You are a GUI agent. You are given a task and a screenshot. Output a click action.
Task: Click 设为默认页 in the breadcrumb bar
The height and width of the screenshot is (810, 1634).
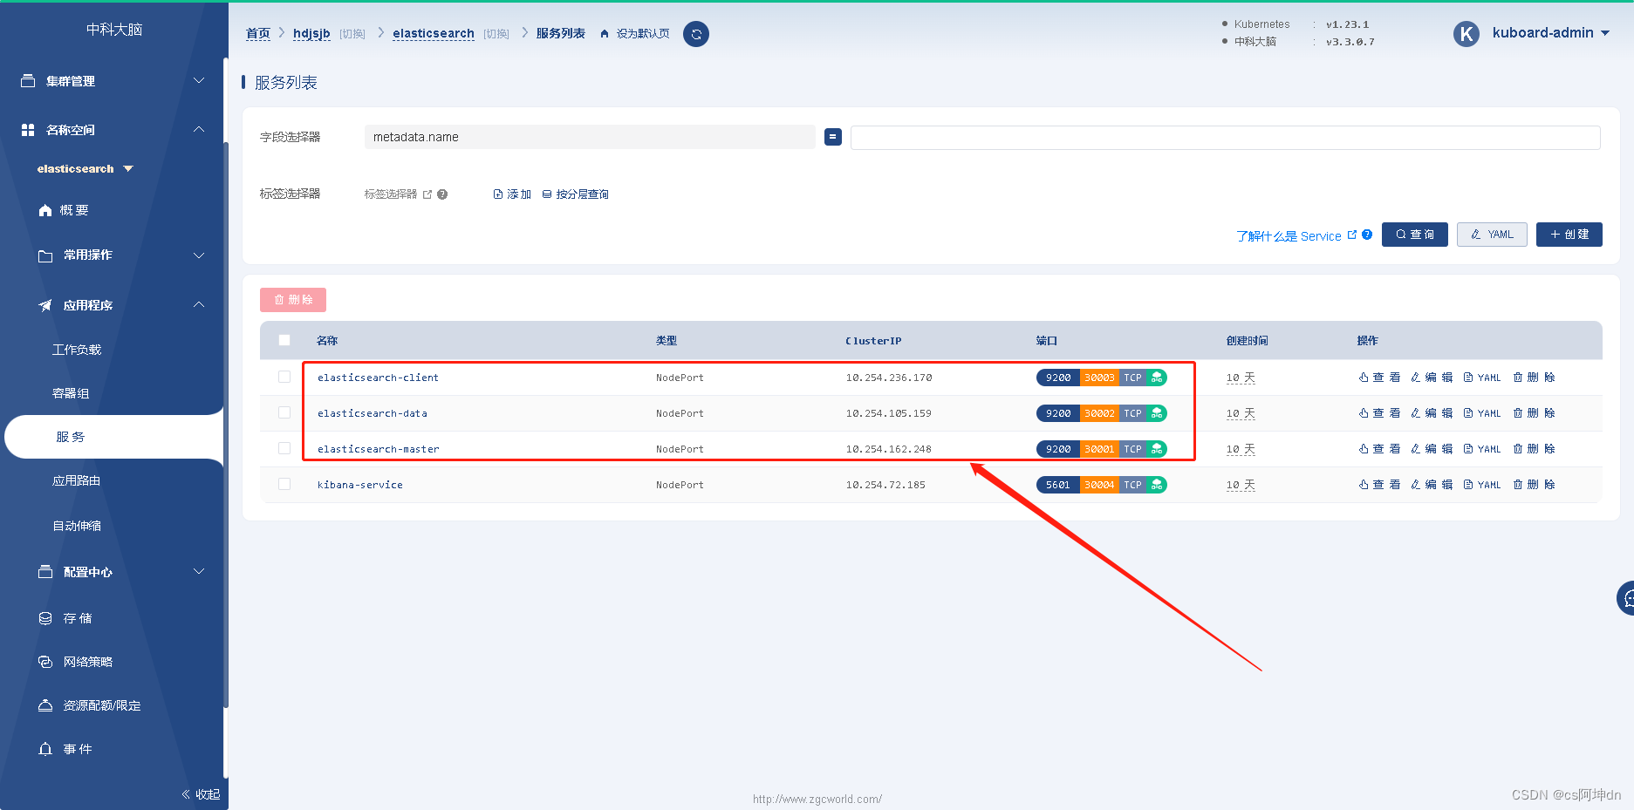(643, 34)
